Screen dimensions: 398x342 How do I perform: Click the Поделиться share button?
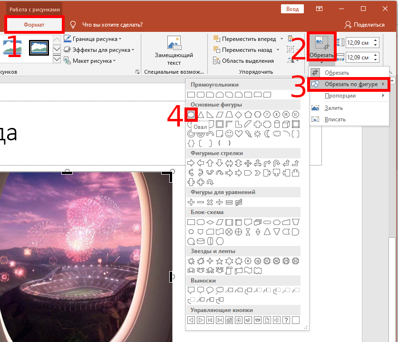pyautogui.click(x=365, y=25)
